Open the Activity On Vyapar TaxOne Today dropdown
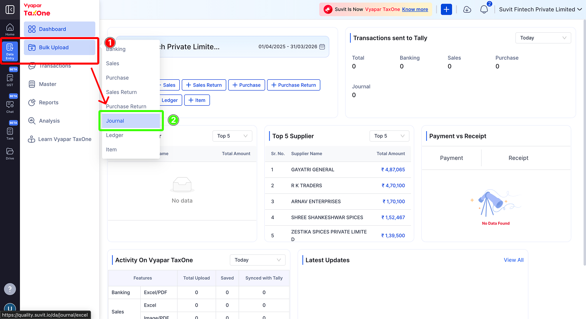The width and height of the screenshot is (586, 319). 258,260
